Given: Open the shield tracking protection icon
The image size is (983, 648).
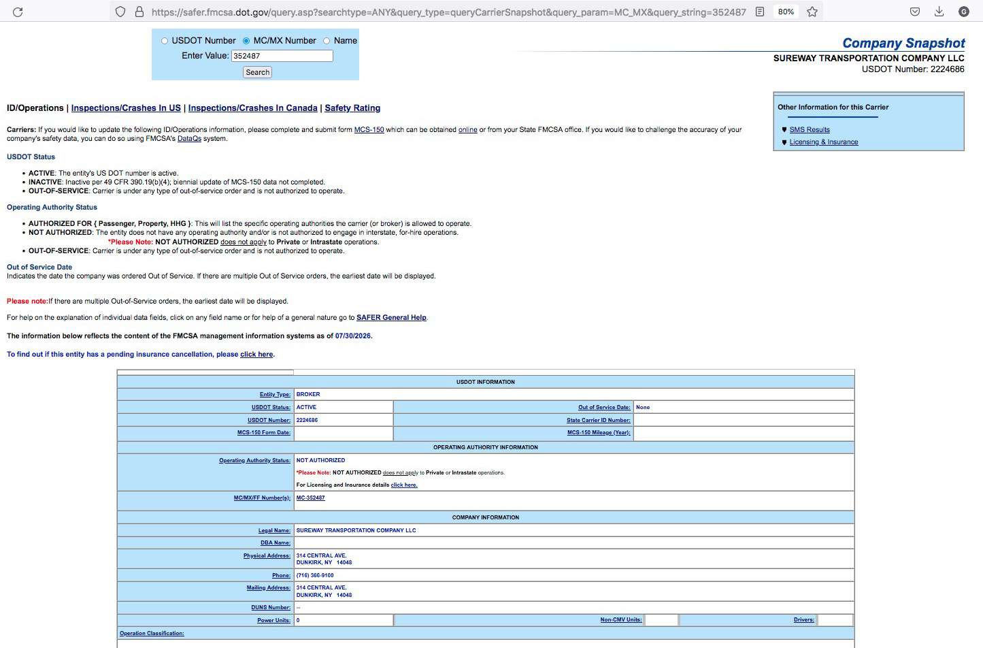Looking at the screenshot, I should pyautogui.click(x=120, y=12).
